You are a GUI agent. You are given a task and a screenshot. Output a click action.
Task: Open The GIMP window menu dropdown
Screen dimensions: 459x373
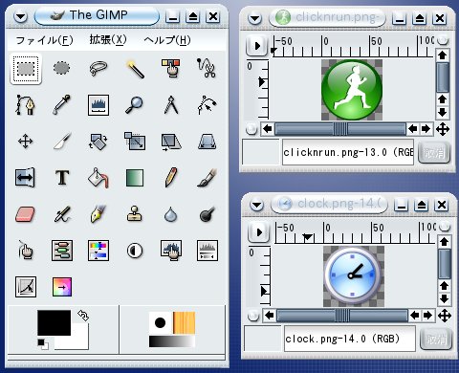(x=21, y=16)
